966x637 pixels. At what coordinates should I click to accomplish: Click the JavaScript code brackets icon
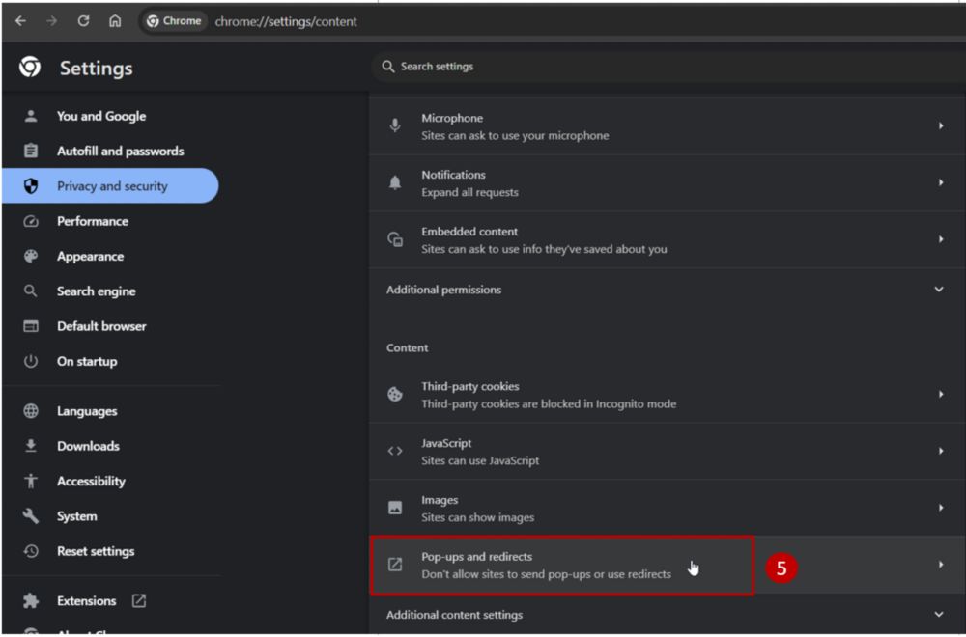coord(395,451)
